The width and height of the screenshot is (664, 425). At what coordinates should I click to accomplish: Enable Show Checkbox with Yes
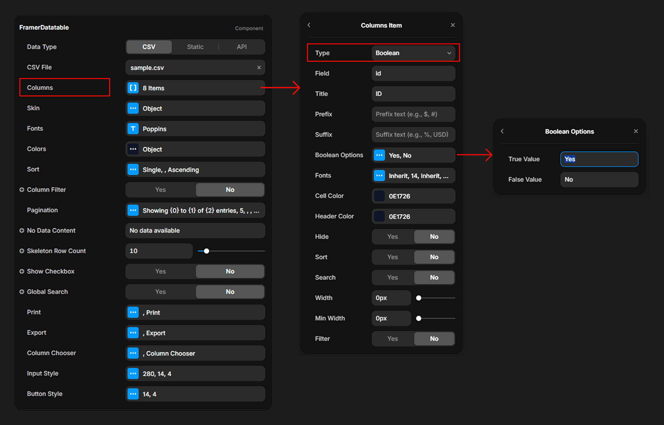click(x=160, y=271)
